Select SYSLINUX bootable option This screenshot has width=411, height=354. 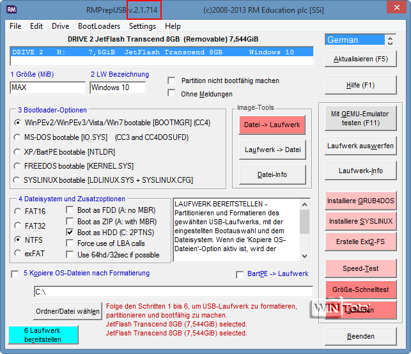(17, 180)
